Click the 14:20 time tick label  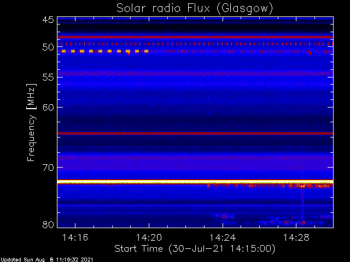click(x=149, y=238)
